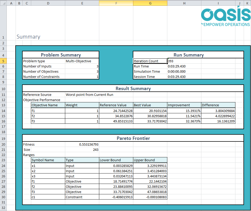Select column H header
The width and height of the screenshot is (251, 211).
point(184,3)
